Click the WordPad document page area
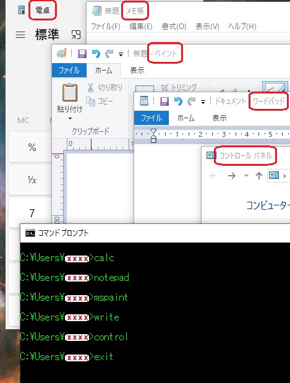 pos(168,183)
